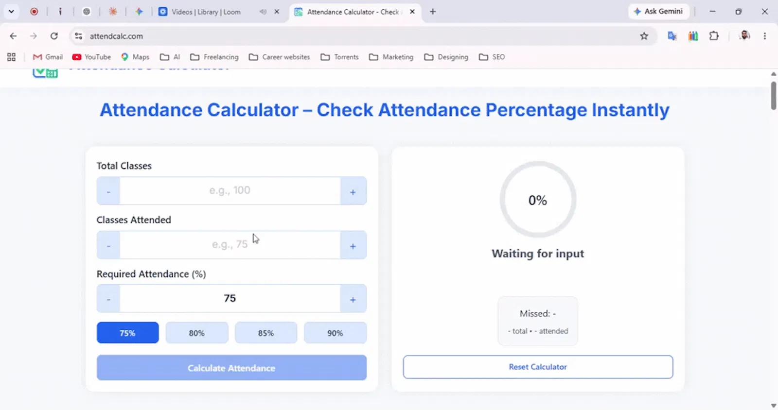Decrease Required Attendance with minus button
The height and width of the screenshot is (410, 778).
click(x=108, y=299)
